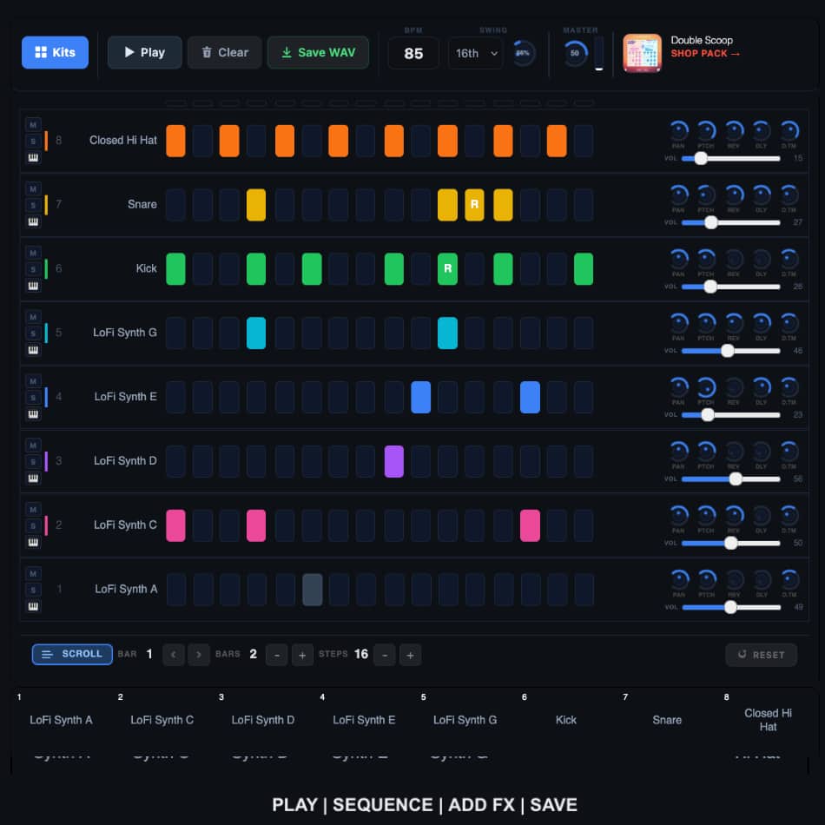Click the D.TM knob on the Snare row
825x825 pixels.
click(789, 195)
